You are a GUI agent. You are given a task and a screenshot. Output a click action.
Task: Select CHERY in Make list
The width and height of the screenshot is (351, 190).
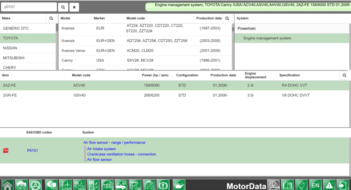(x=28, y=67)
